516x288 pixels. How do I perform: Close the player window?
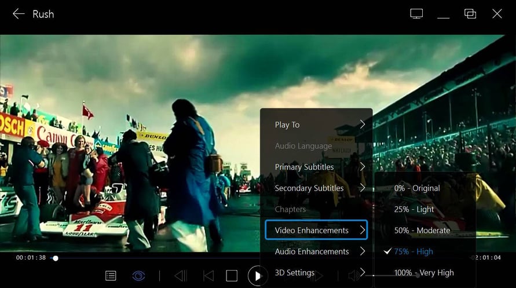(497, 14)
